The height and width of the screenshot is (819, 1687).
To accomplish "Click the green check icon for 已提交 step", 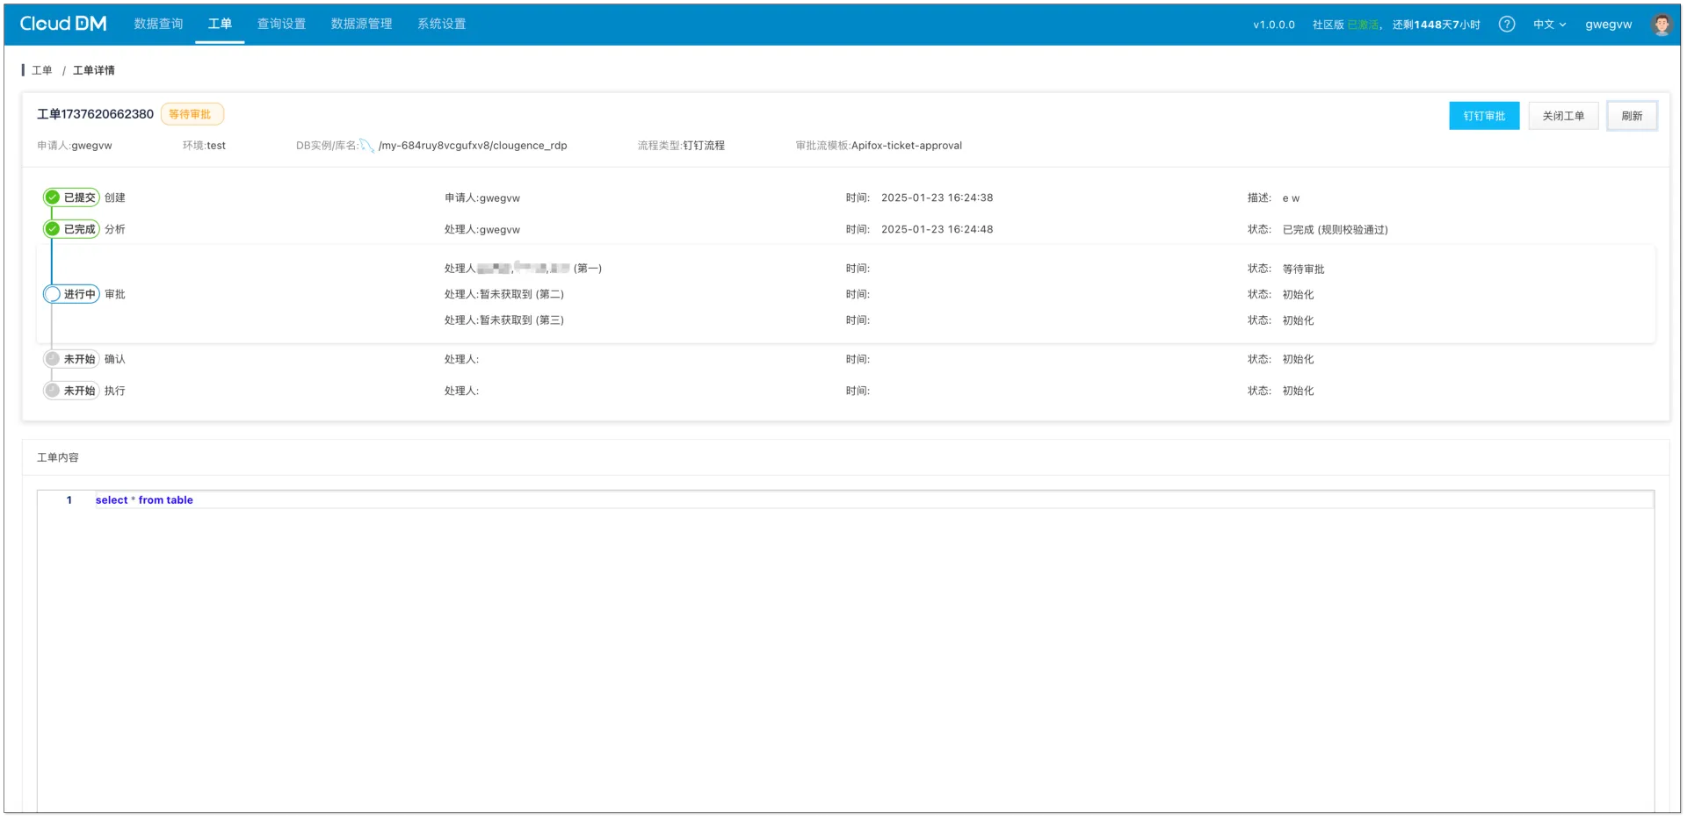I will [x=53, y=198].
